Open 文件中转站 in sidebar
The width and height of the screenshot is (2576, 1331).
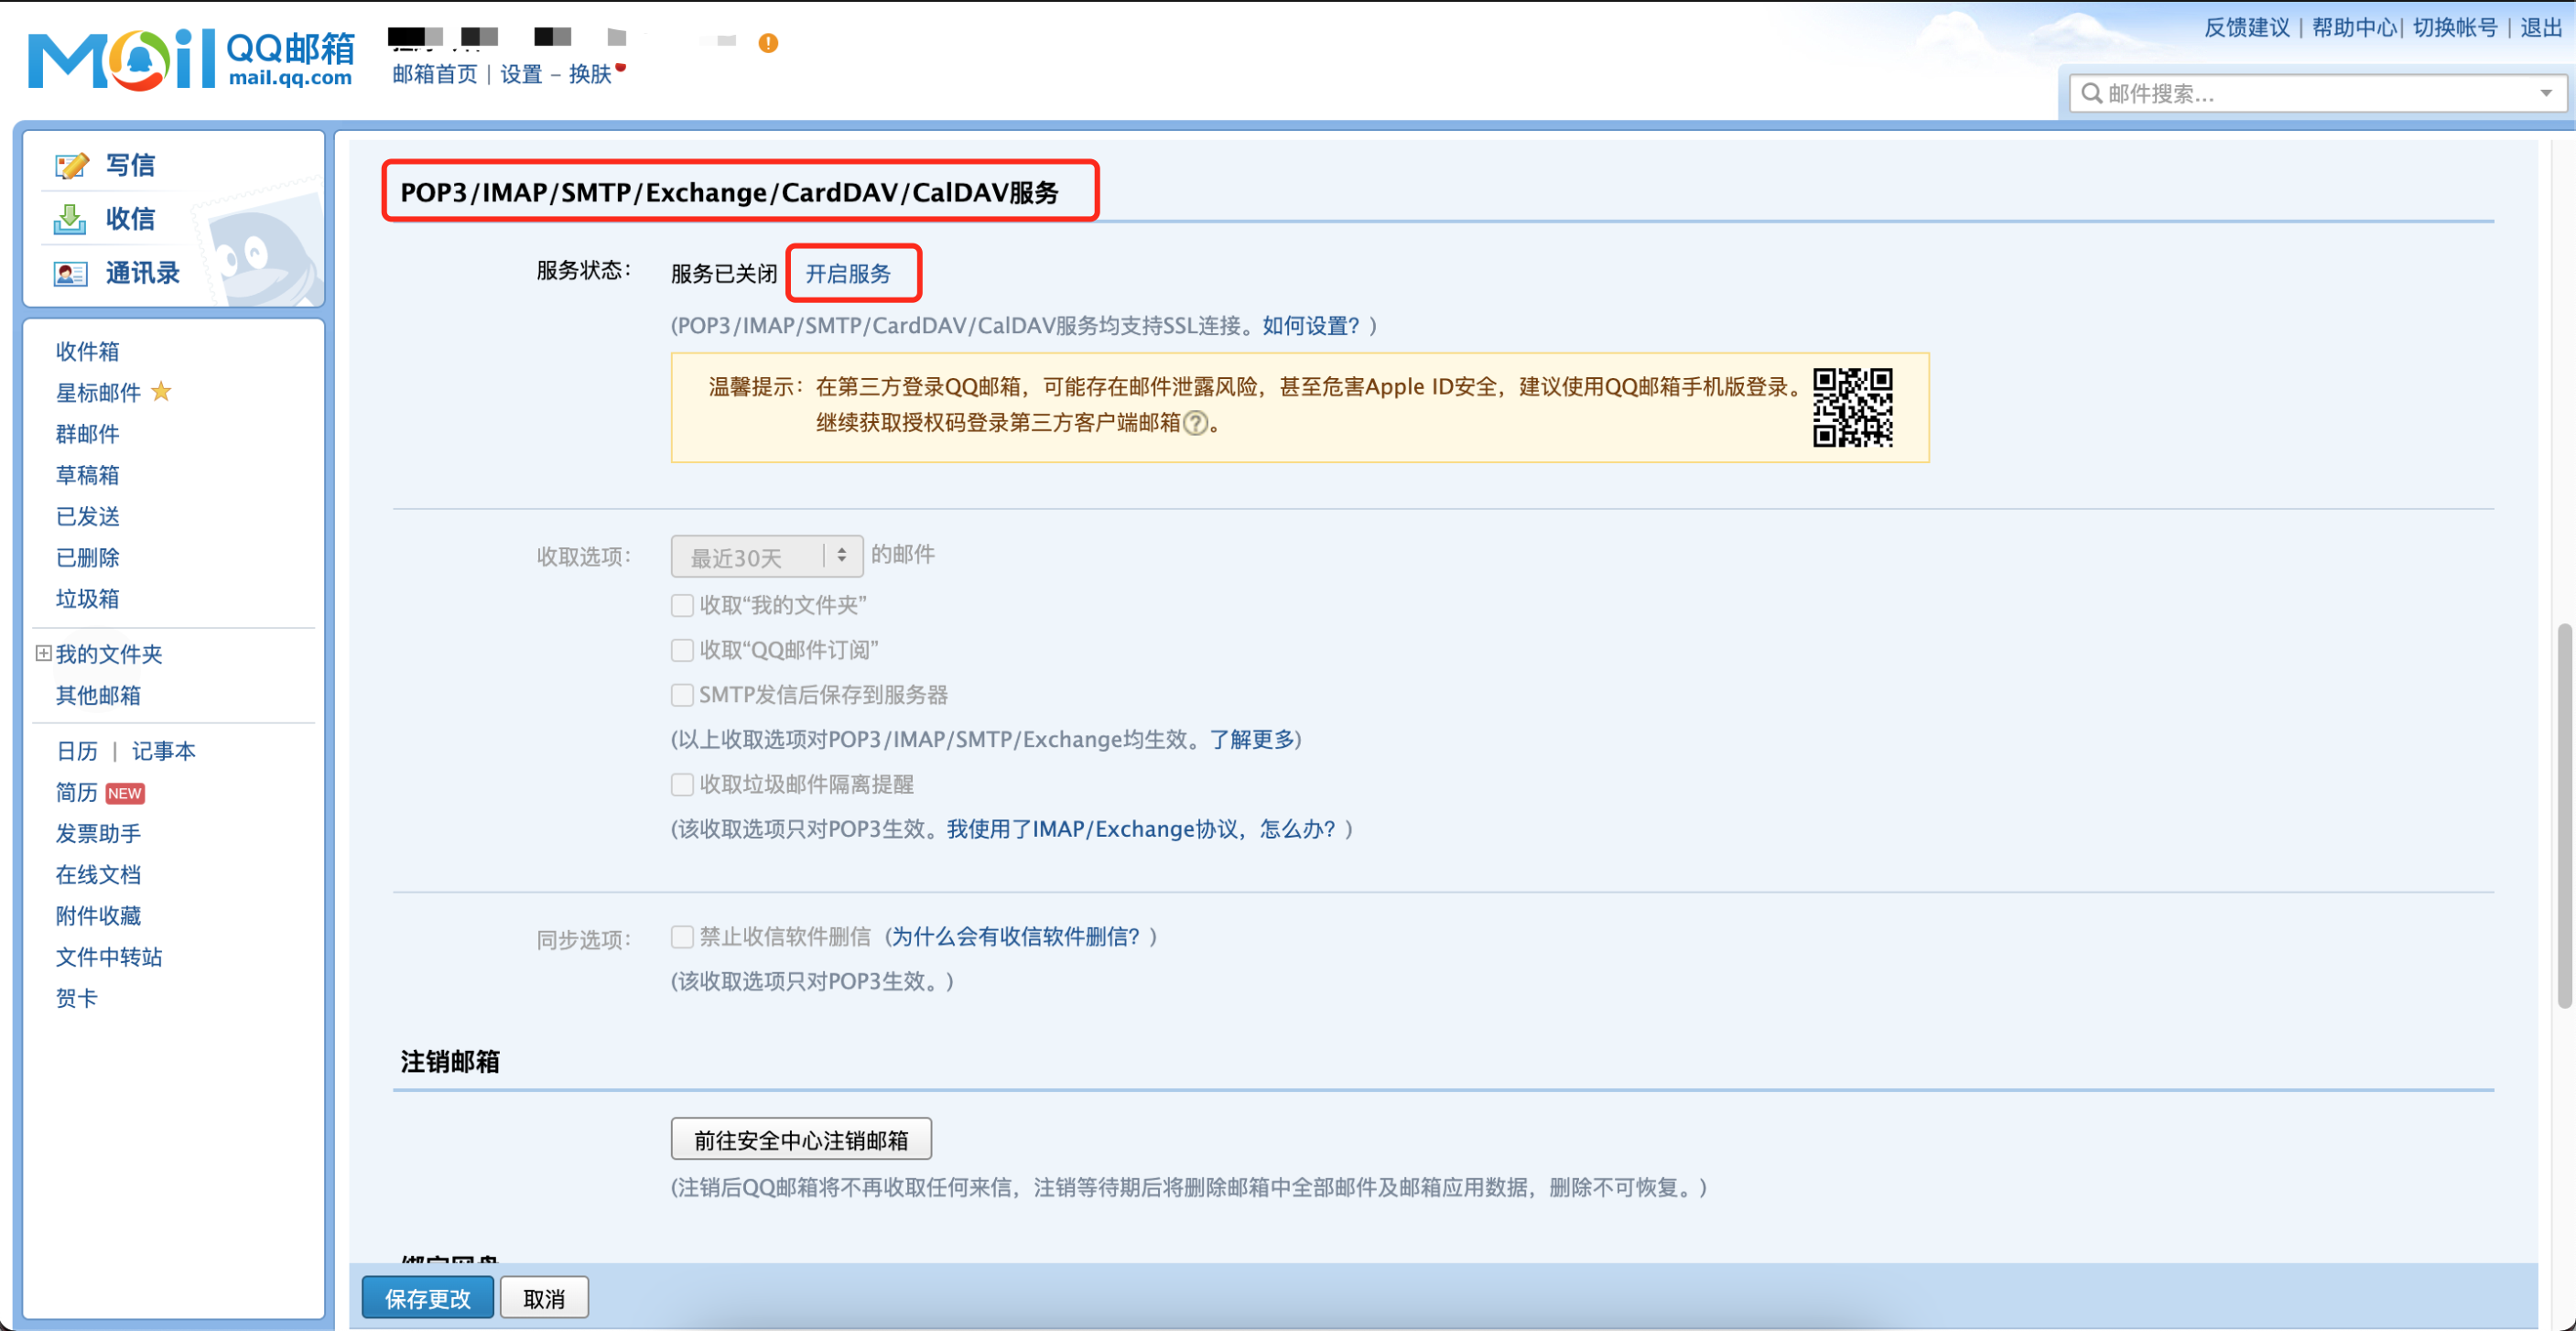point(109,957)
